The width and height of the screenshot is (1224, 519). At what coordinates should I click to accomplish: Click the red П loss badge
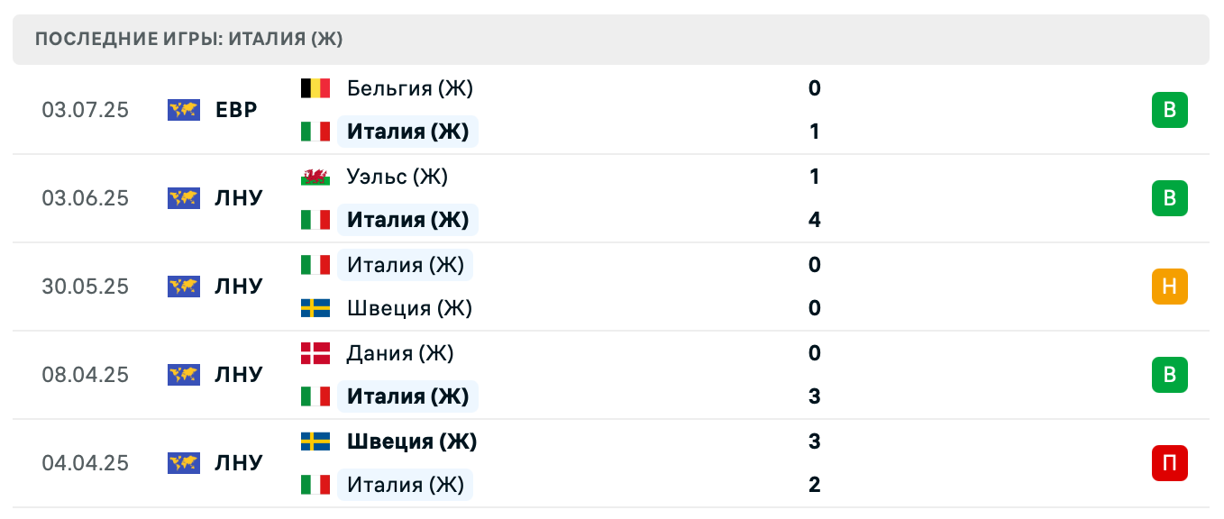[x=1169, y=463]
